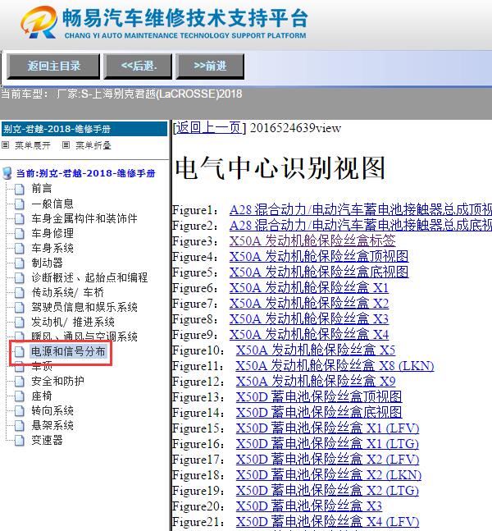Image resolution: width=492 pixels, height=531 pixels.
Task: Select 诊断概述、起始点和编程 entry
Action: [x=89, y=277]
